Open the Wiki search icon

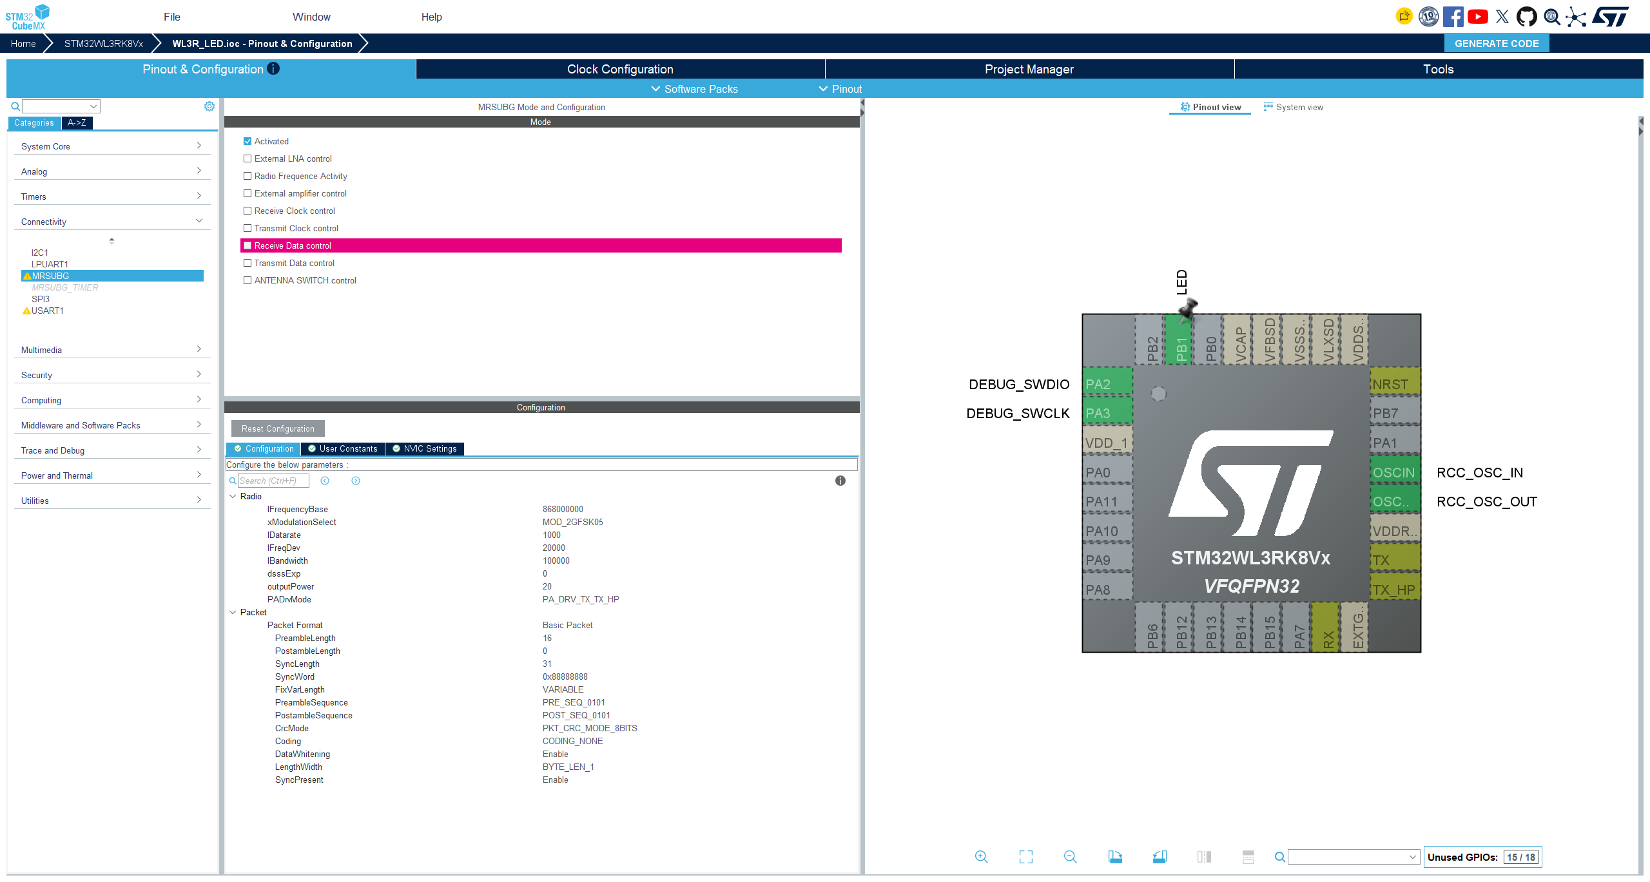tap(1551, 17)
